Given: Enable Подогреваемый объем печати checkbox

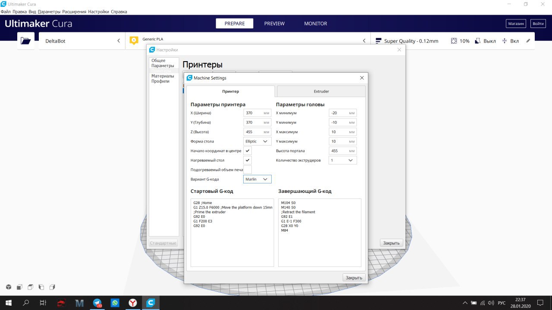Looking at the screenshot, I should click(x=248, y=170).
